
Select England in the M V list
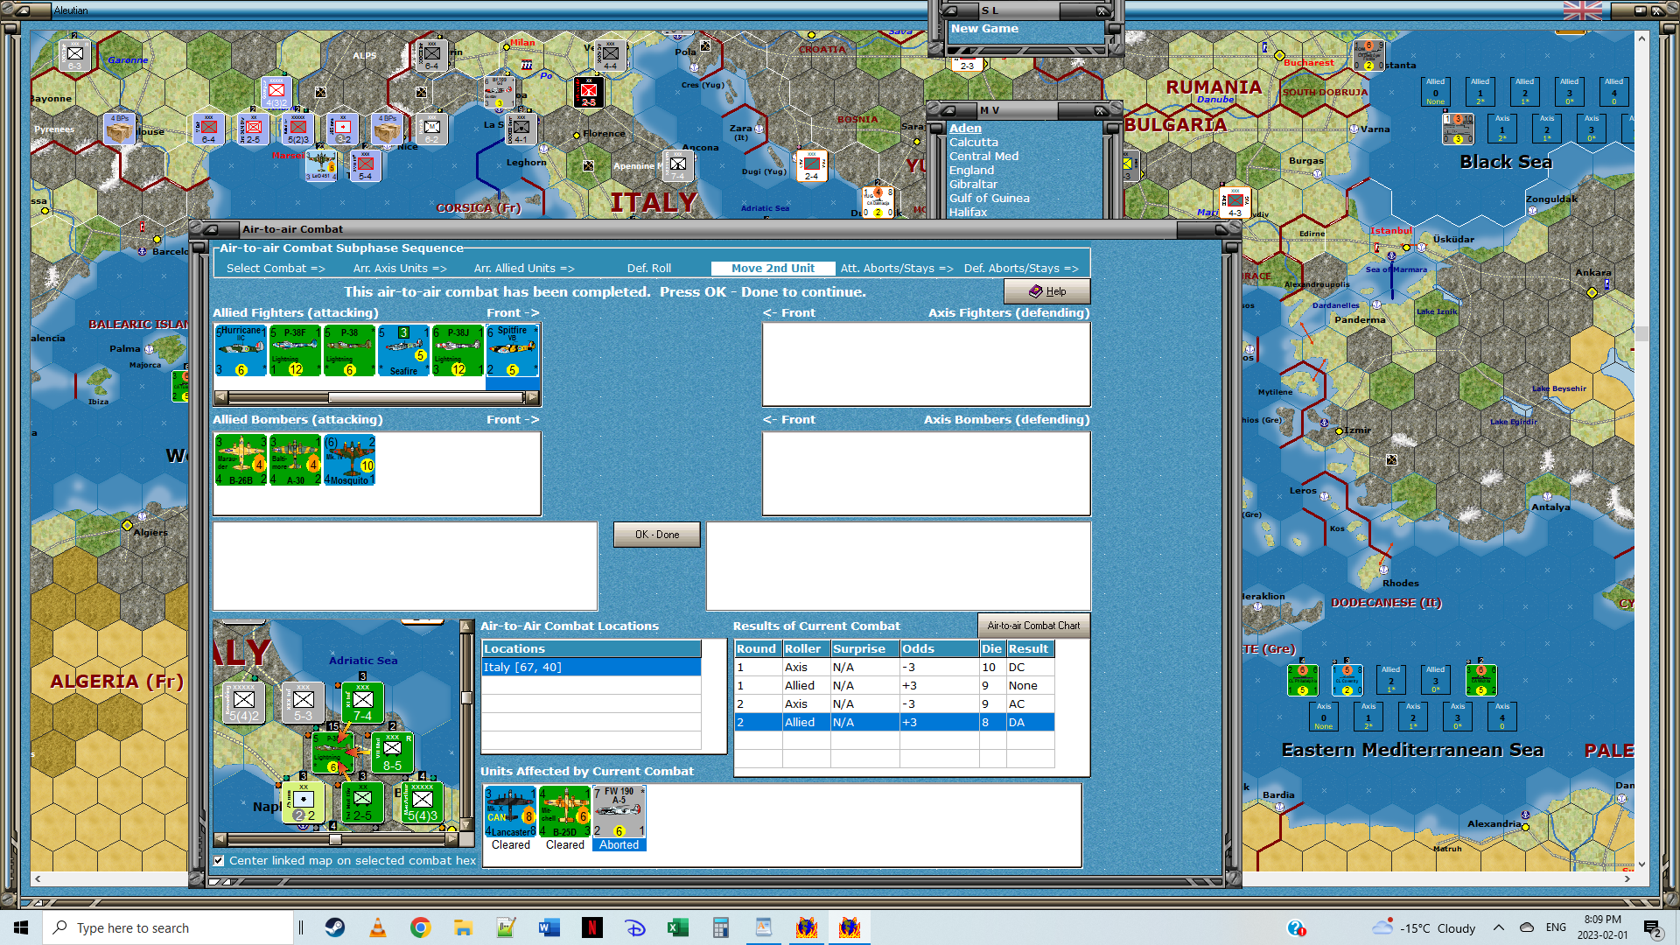pos(971,171)
